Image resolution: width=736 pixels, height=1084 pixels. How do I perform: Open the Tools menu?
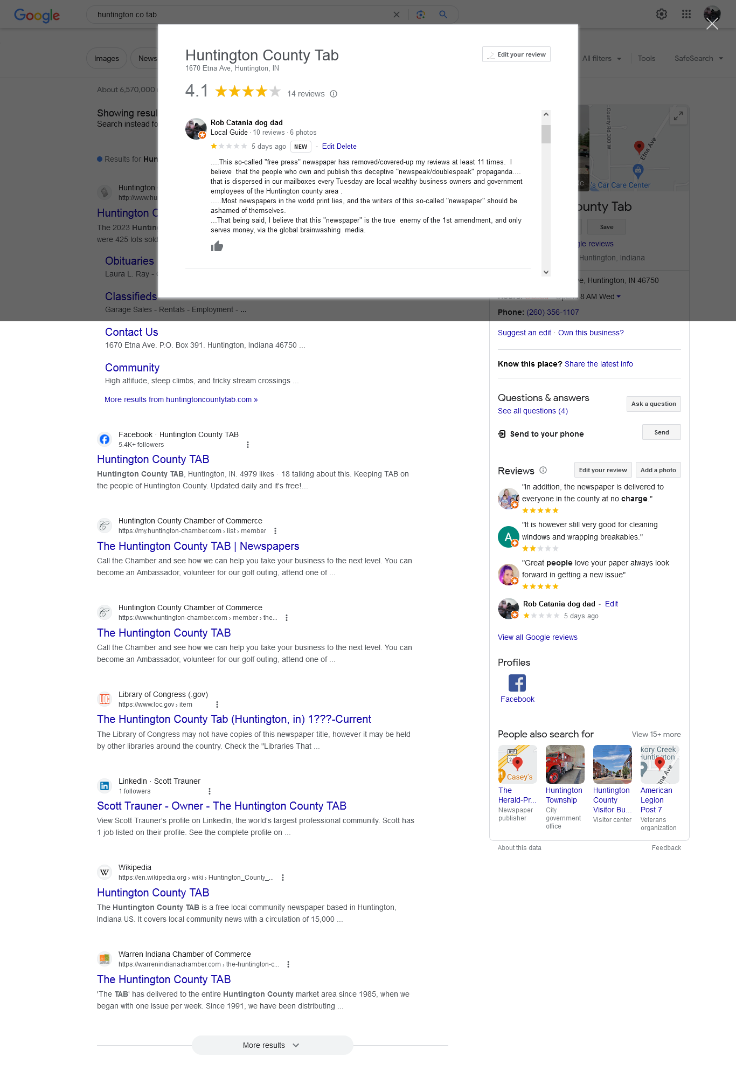[x=647, y=58]
